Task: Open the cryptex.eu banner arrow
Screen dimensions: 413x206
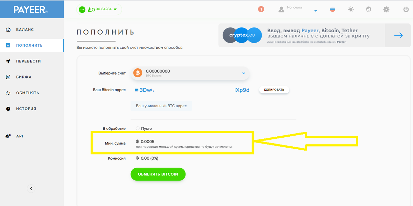Action: [398, 35]
